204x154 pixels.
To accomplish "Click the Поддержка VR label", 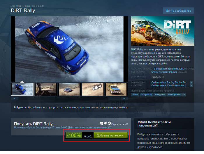I will click(x=119, y=124).
